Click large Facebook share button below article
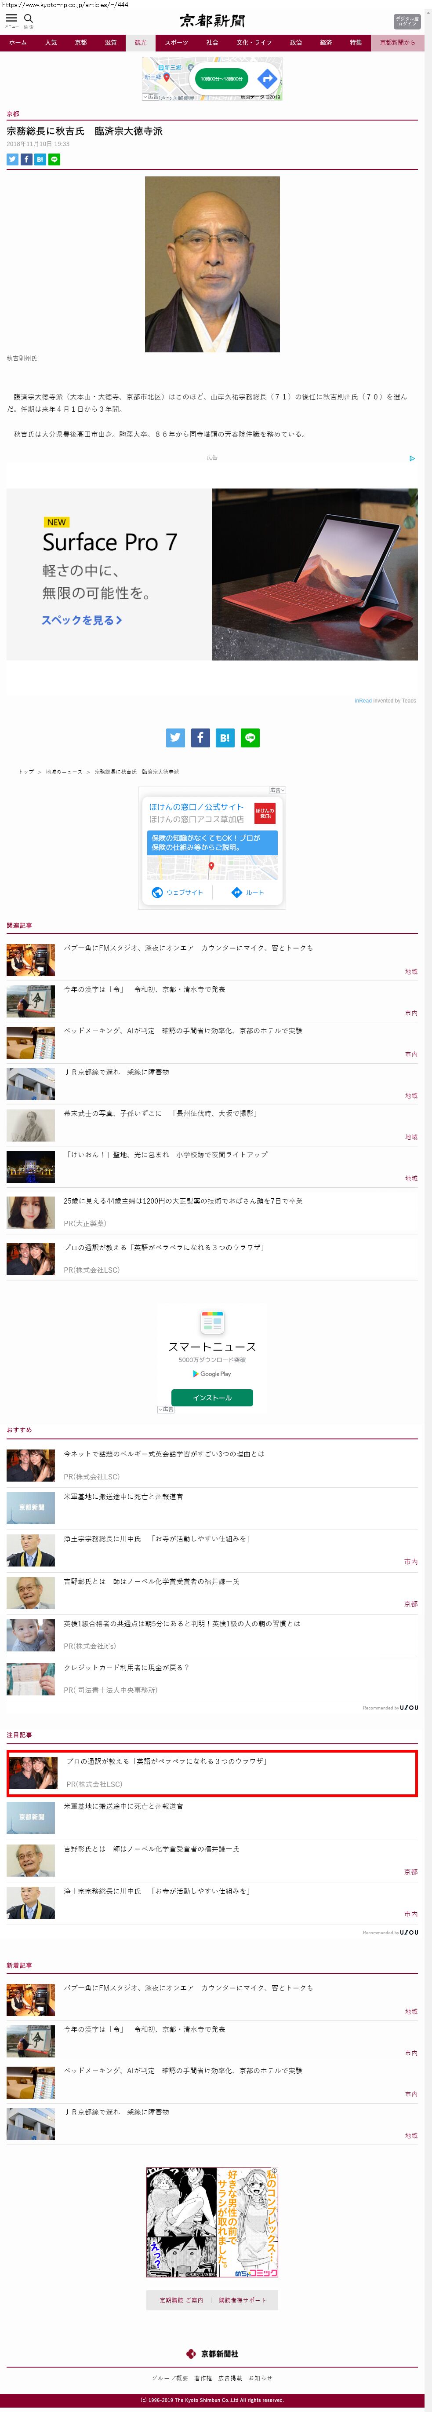 click(x=200, y=738)
